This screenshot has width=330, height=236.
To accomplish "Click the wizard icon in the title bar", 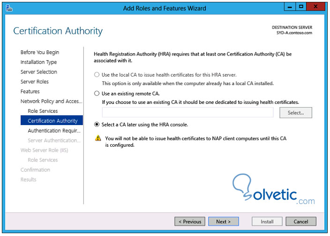I will tap(9, 8).
